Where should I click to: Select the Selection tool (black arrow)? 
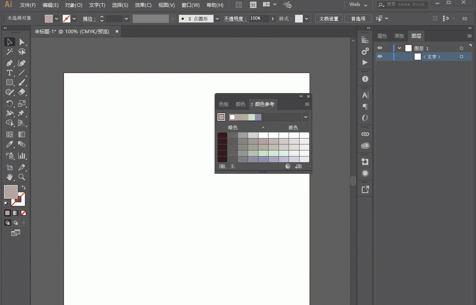click(x=9, y=42)
